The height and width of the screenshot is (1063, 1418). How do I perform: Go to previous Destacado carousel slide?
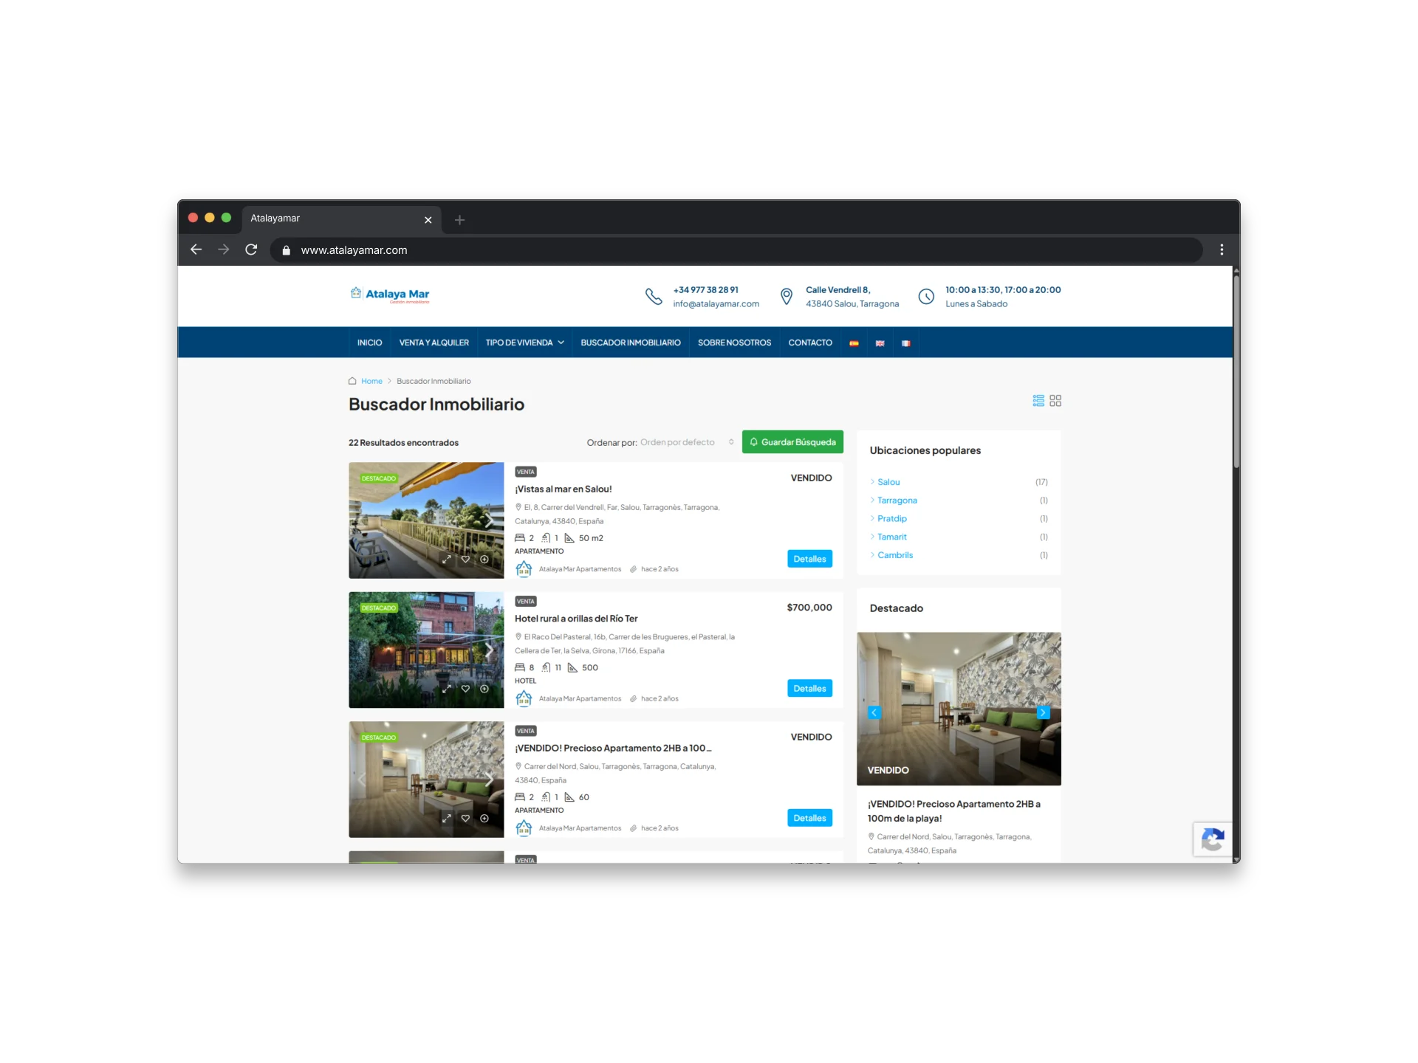[874, 712]
